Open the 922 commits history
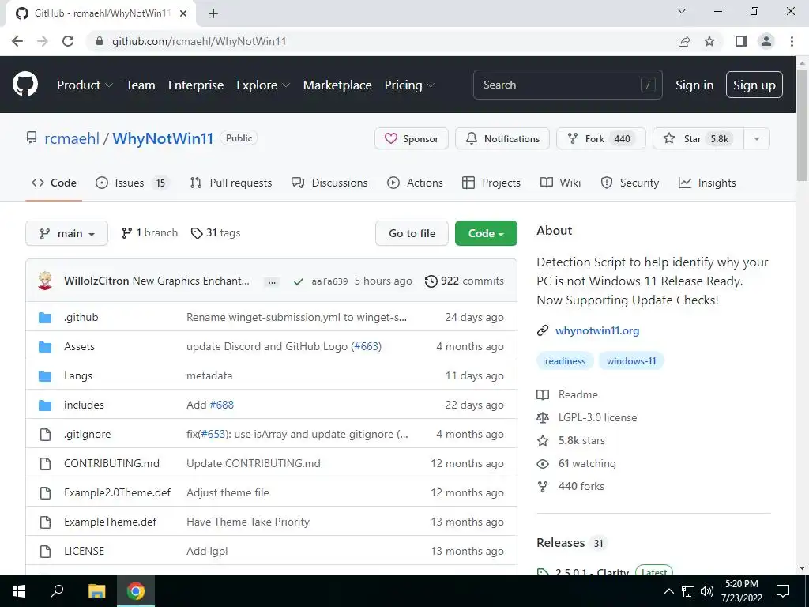The height and width of the screenshot is (607, 809). (x=465, y=281)
